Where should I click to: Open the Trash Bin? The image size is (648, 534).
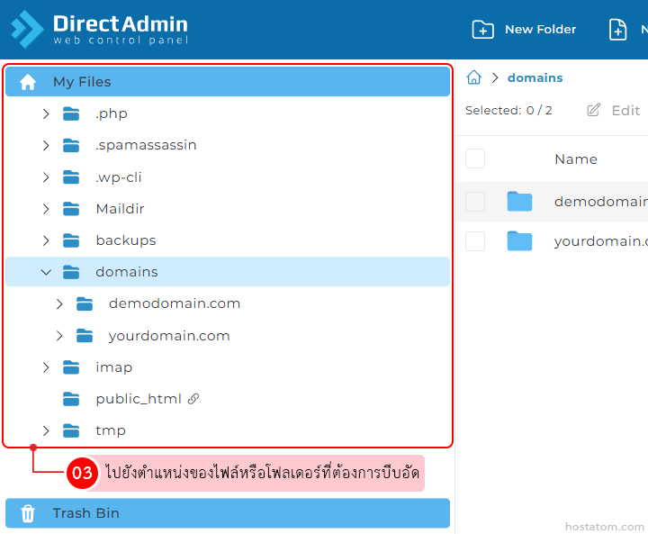click(228, 513)
